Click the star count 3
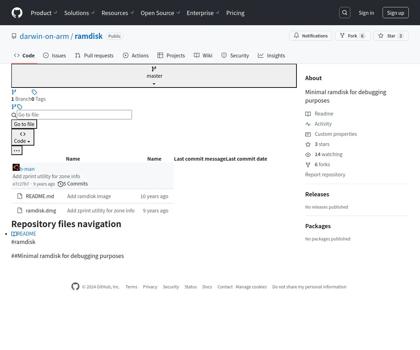This screenshot has height=350, width=420. pyautogui.click(x=401, y=36)
